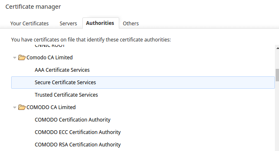Choose Trusted Certificate Services
Image resolution: width=279 pixels, height=151 pixels.
pyautogui.click(x=143, y=95)
